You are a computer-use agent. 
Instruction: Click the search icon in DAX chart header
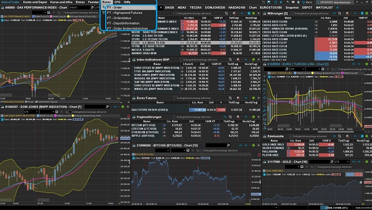coord(92,7)
